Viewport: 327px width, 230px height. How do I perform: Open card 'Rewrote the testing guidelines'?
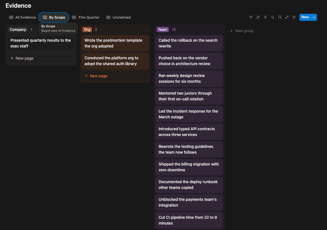(x=189, y=149)
